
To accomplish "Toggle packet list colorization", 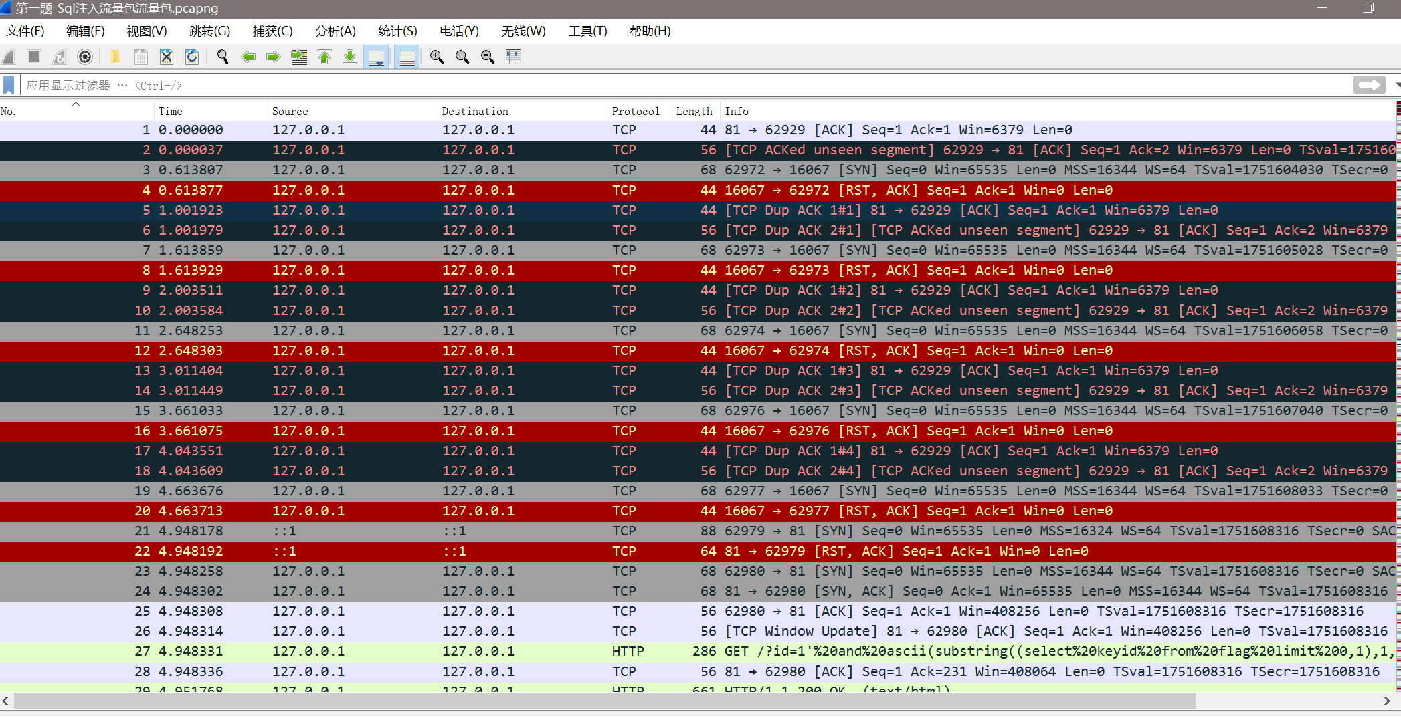I will pos(406,57).
